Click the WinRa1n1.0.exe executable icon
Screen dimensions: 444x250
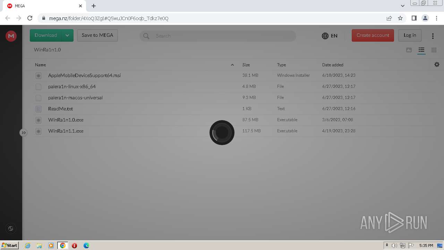(39, 120)
